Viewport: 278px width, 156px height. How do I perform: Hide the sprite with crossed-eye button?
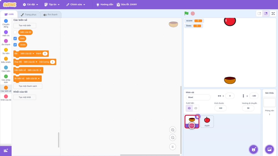click(x=196, y=108)
